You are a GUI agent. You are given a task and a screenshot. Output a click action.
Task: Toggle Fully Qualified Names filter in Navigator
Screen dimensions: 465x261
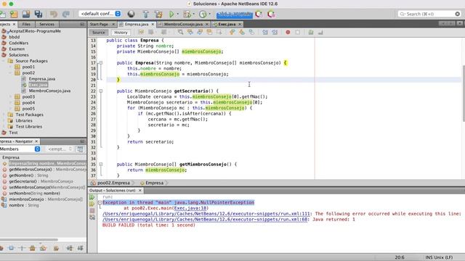point(56,248)
